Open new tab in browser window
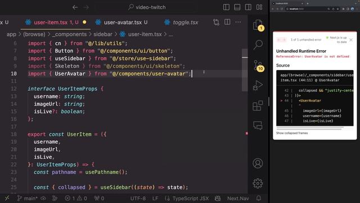This screenshot has width=360, height=203. pyautogui.click(x=308, y=3)
